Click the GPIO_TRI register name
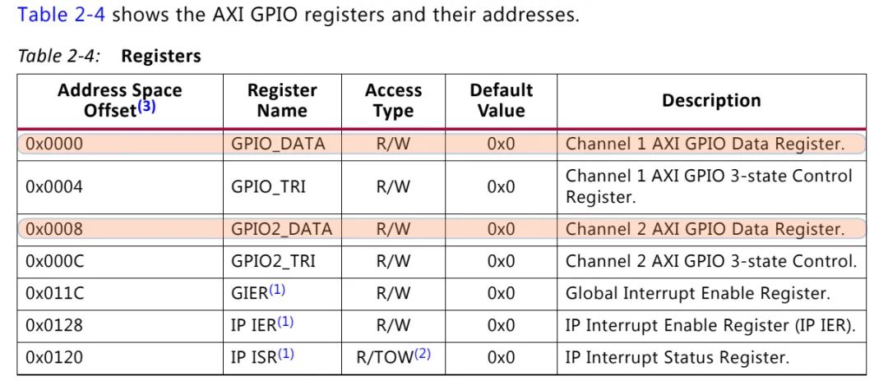Viewport: 888px width, 385px height. [x=268, y=186]
